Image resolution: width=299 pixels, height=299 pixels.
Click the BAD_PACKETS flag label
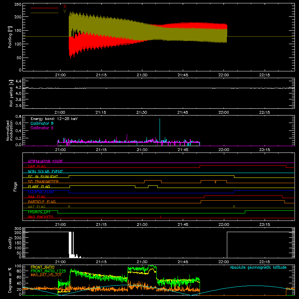(41, 217)
